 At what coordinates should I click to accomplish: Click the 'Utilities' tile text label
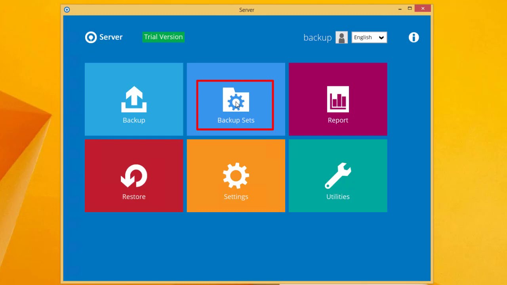(338, 197)
